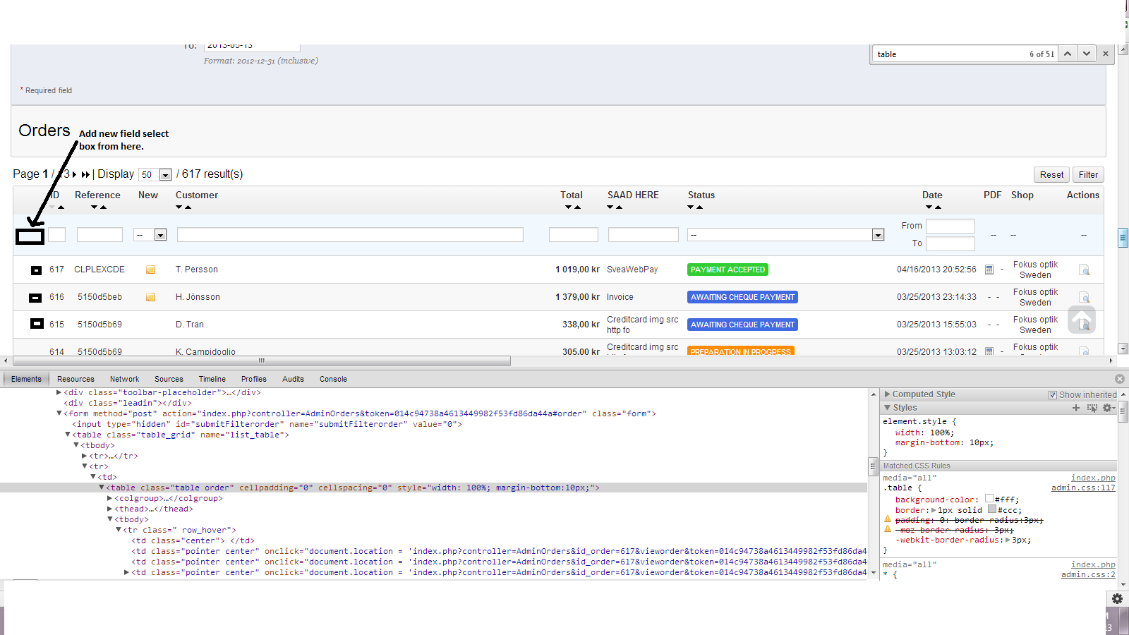Open the Console tab

333,379
